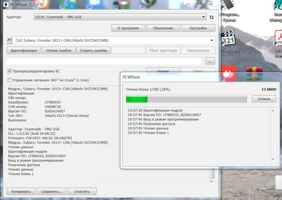282x200 pixels.
Task: Click the DLL: 1.0.0.83 log line
Action: coord(32,134)
